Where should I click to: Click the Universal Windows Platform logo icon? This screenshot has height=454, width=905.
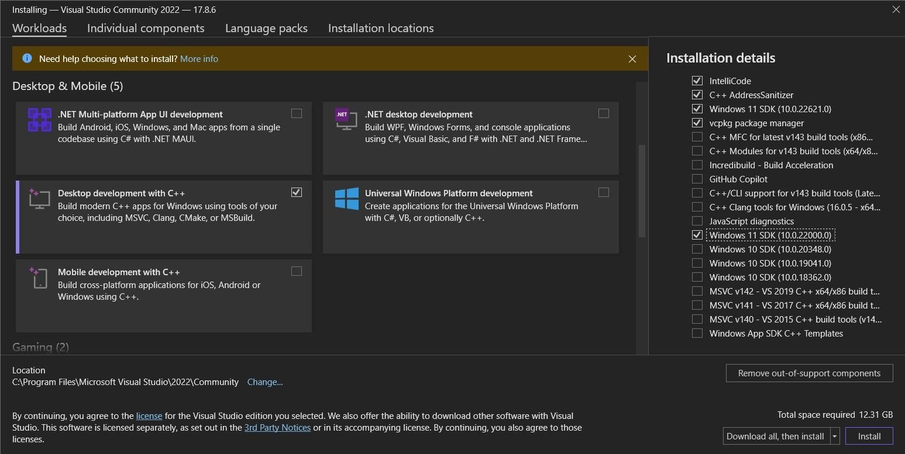click(347, 199)
